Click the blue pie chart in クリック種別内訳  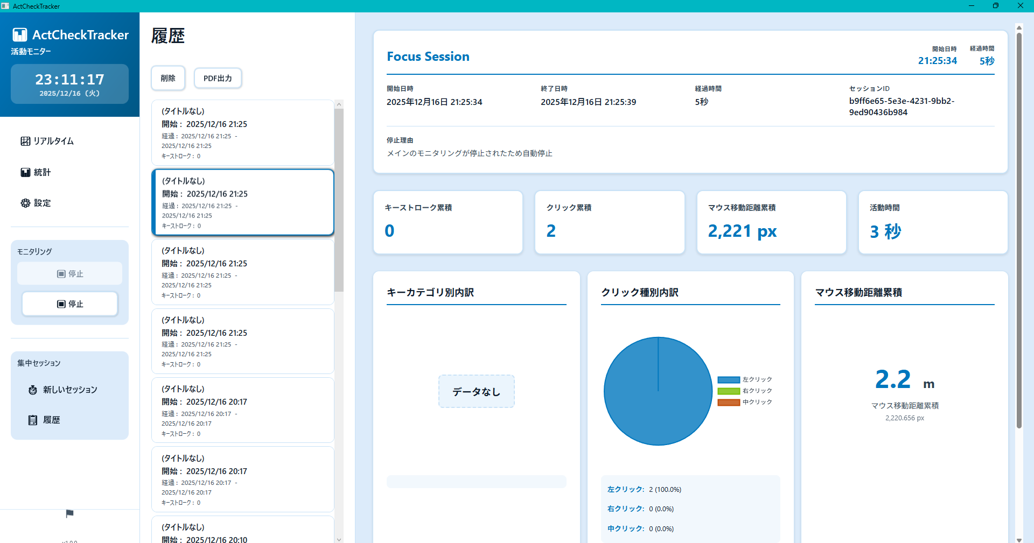[x=658, y=391]
